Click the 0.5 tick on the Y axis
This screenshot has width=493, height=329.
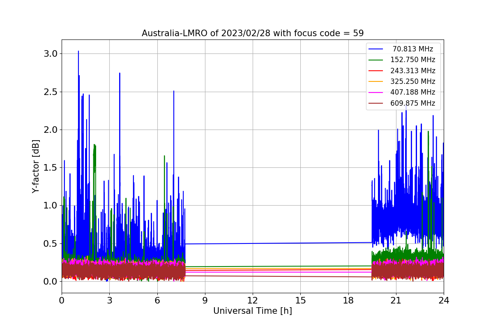(51, 243)
